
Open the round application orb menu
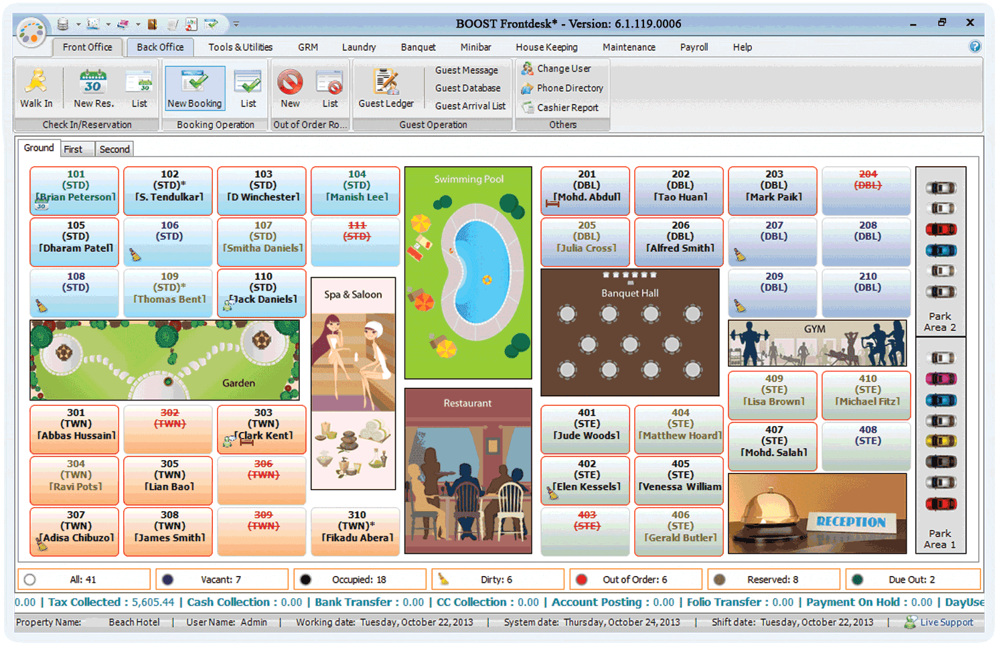[31, 32]
